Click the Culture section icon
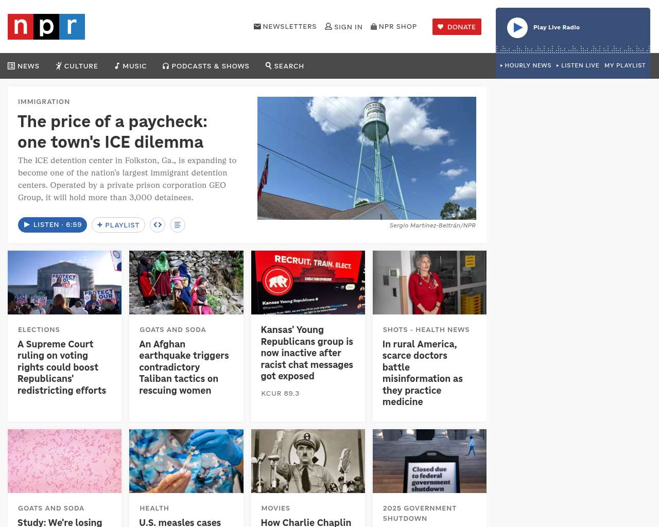Screen dimensions: 659x527 [59, 66]
